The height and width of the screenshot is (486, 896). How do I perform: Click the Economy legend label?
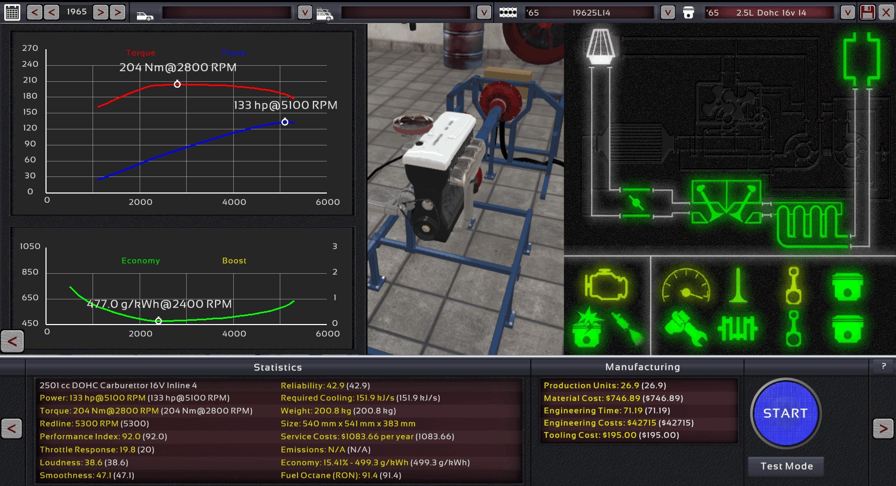click(141, 260)
